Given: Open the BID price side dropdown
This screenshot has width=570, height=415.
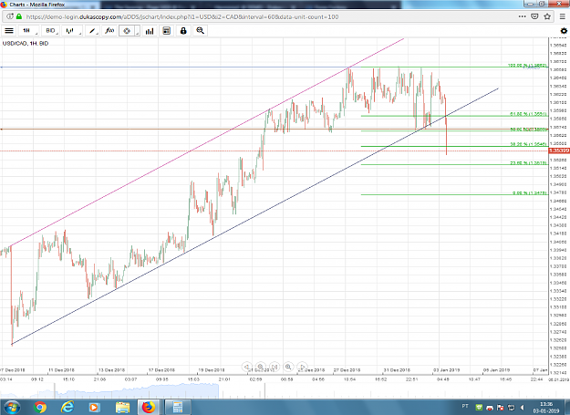Looking at the screenshot, I should click(x=50, y=31).
